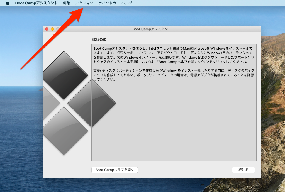
Task: Click the Boot Campヘルプを開く button
Action: [x=115, y=170]
